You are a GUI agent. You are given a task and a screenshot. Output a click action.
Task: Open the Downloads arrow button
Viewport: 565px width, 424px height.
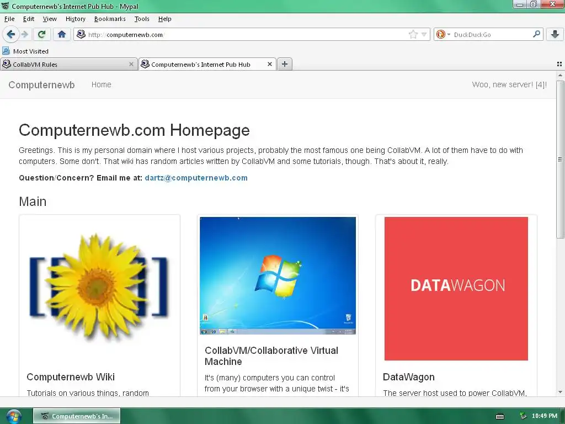pos(555,34)
